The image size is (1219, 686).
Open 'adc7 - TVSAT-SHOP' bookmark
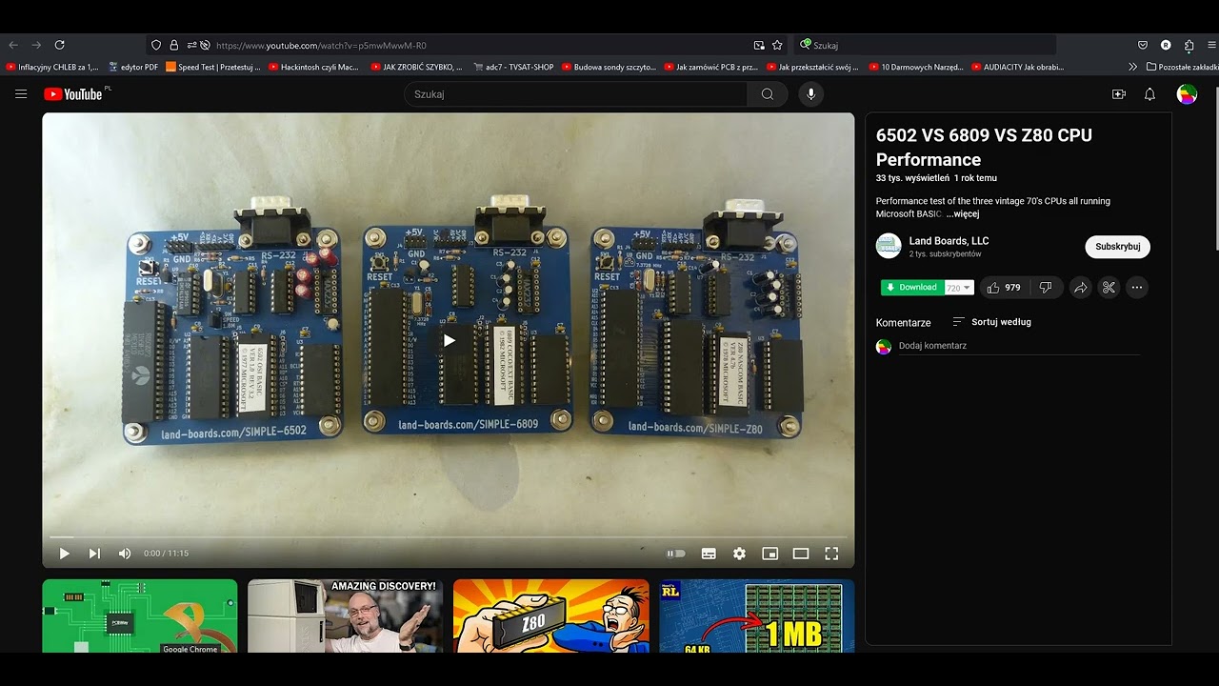pos(513,68)
